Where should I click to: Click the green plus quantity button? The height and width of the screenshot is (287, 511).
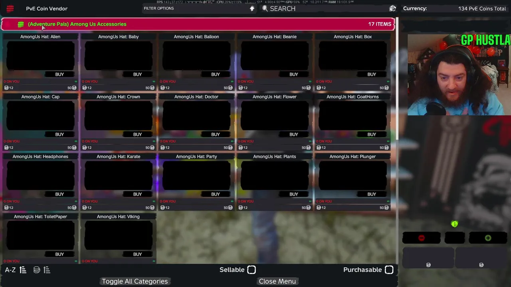[x=488, y=238]
